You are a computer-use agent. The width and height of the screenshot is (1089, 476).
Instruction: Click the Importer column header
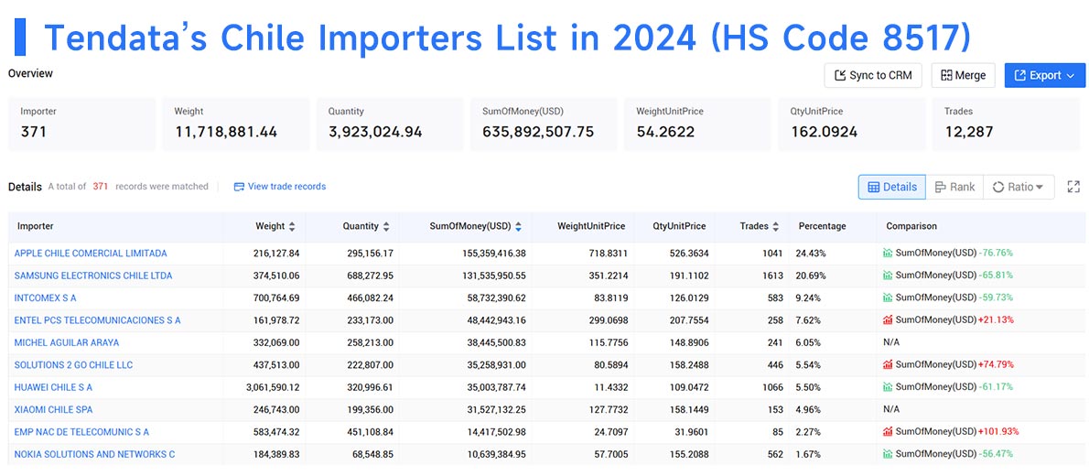(x=36, y=226)
